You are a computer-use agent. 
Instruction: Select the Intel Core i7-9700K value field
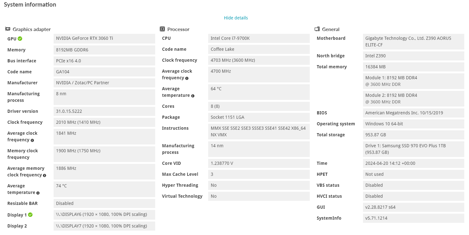(x=230, y=38)
